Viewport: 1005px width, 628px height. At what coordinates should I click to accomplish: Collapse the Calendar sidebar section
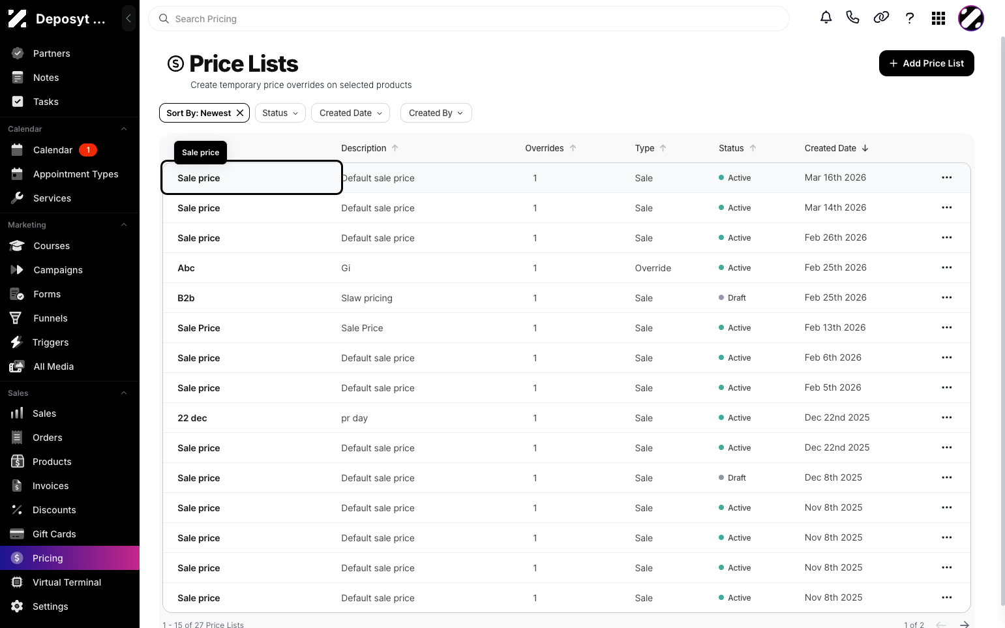tap(124, 129)
